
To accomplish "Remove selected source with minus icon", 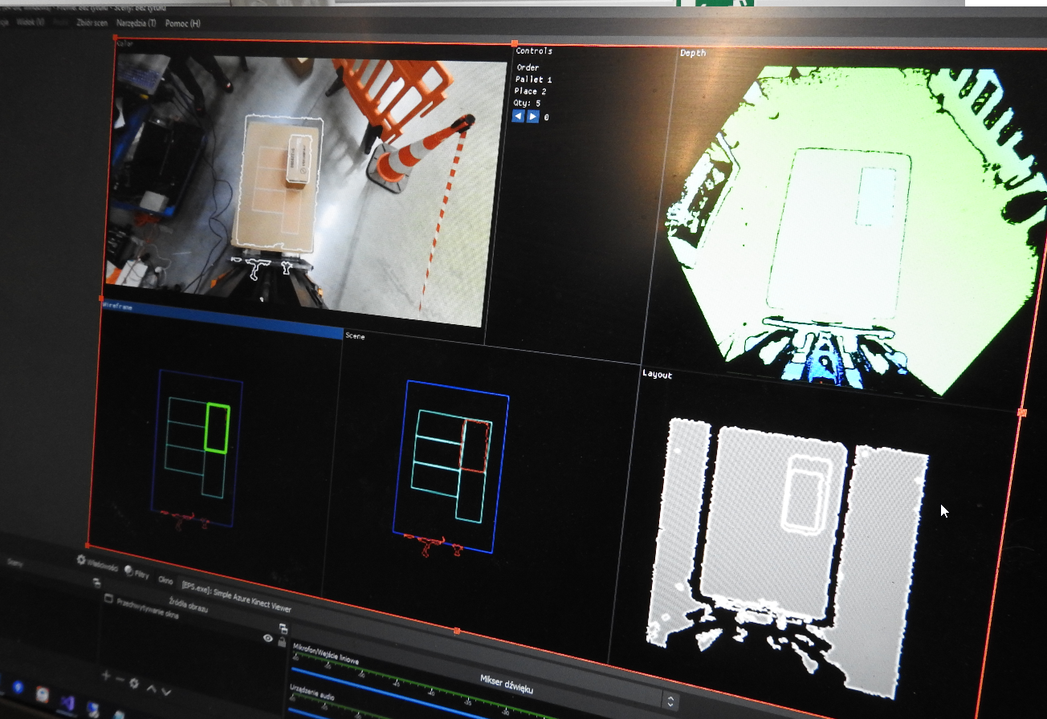I will click(120, 680).
